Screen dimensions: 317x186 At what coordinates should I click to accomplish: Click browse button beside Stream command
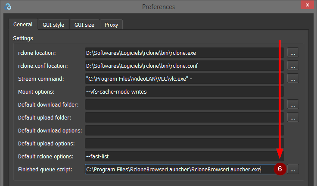pos(293,79)
